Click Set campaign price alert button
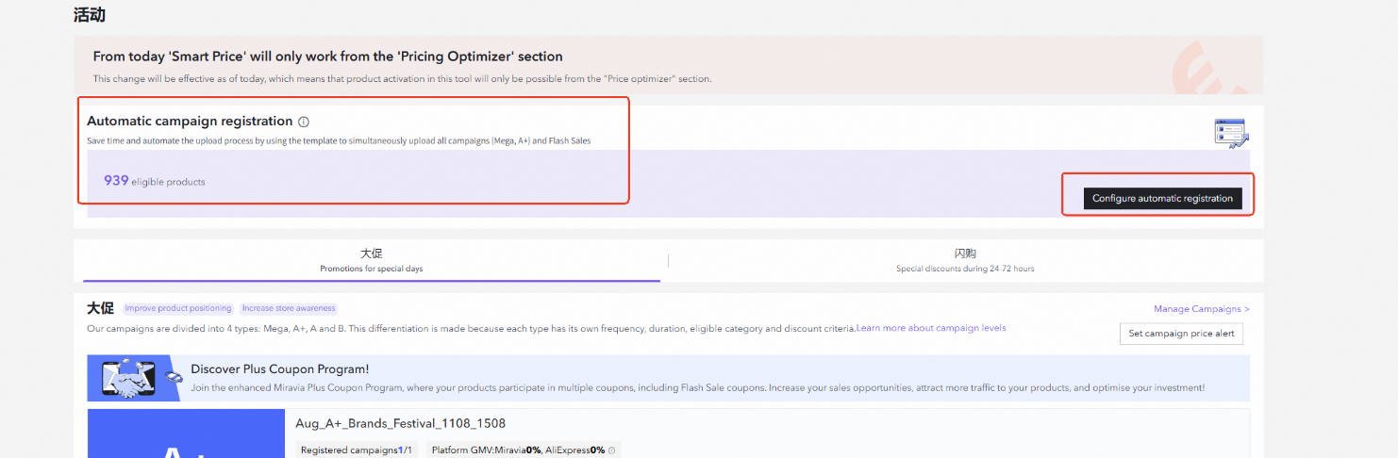 [x=1180, y=334]
